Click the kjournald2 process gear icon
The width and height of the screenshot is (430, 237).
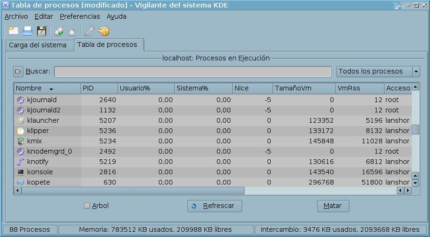(x=21, y=110)
